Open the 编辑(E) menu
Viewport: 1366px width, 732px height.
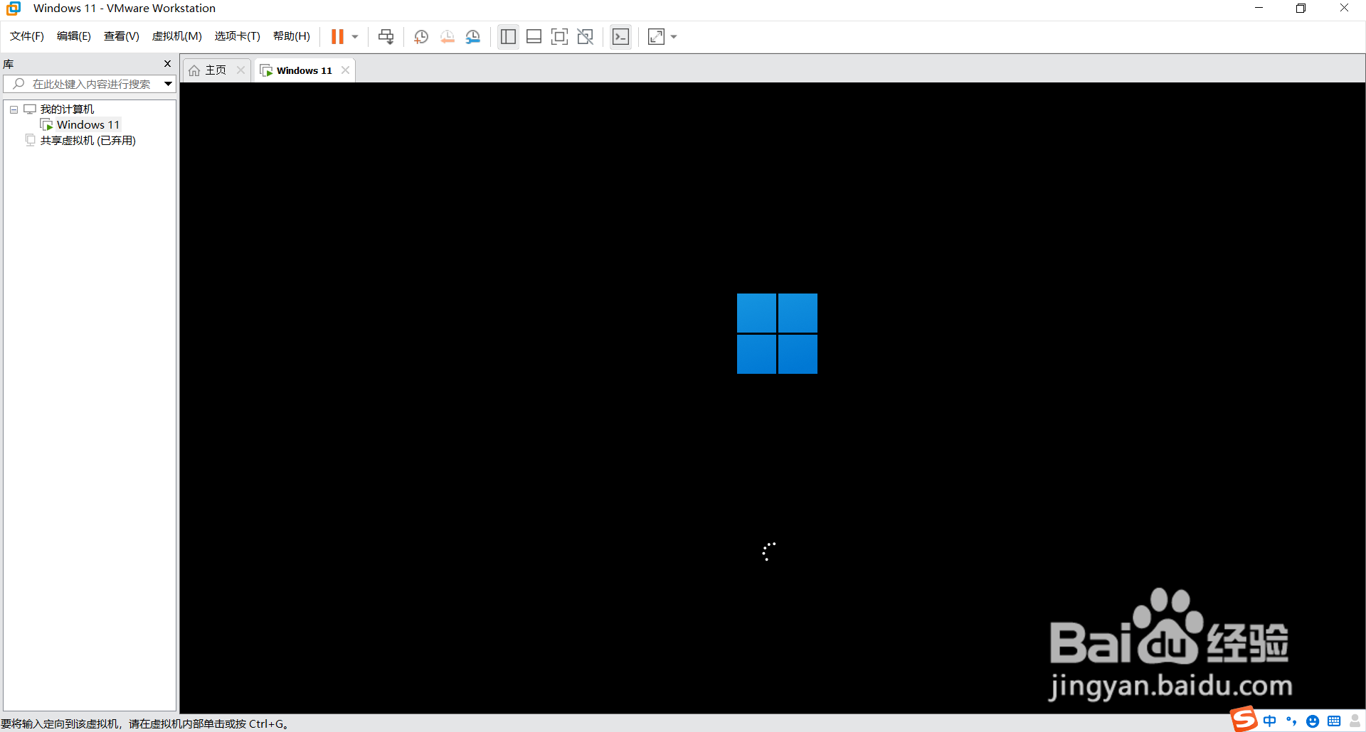(74, 36)
